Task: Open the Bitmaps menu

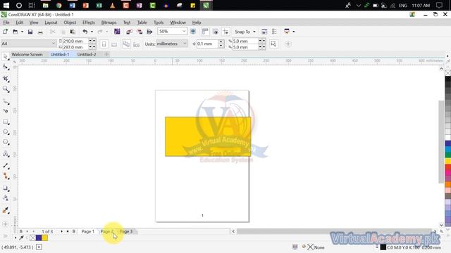Action: click(109, 22)
